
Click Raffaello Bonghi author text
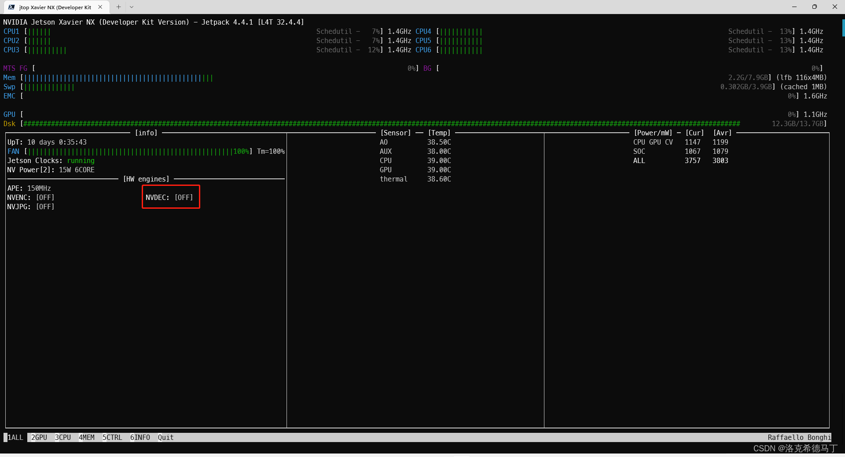click(x=799, y=438)
